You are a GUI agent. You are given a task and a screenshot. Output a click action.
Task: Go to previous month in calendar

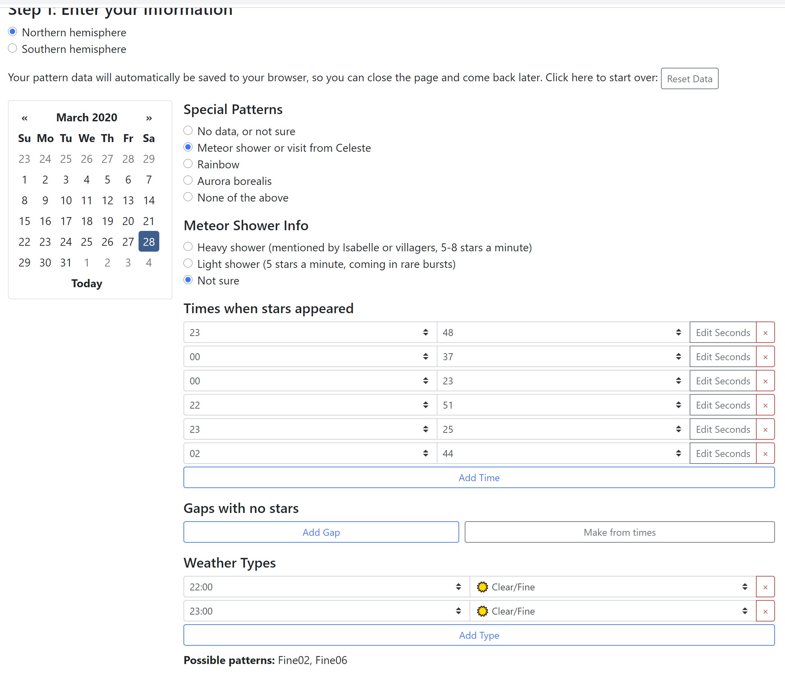point(25,118)
